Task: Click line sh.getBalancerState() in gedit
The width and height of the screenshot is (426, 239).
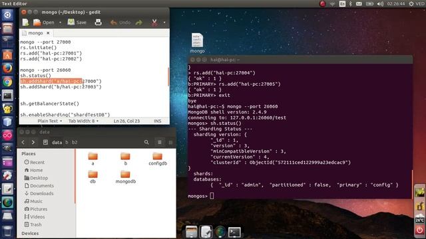Action: [49, 104]
